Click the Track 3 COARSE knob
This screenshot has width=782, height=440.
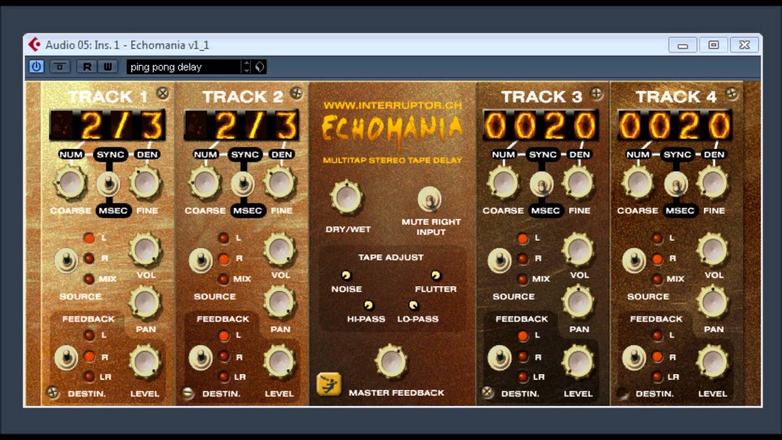[503, 182]
